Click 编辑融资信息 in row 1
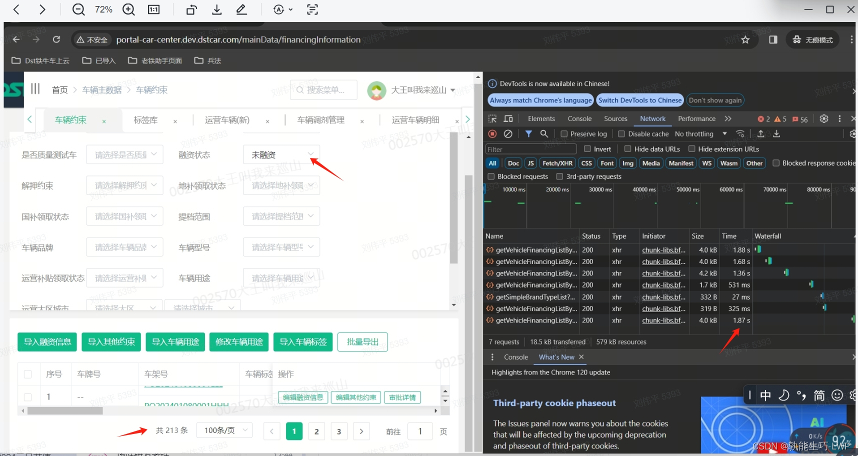 pyautogui.click(x=302, y=397)
